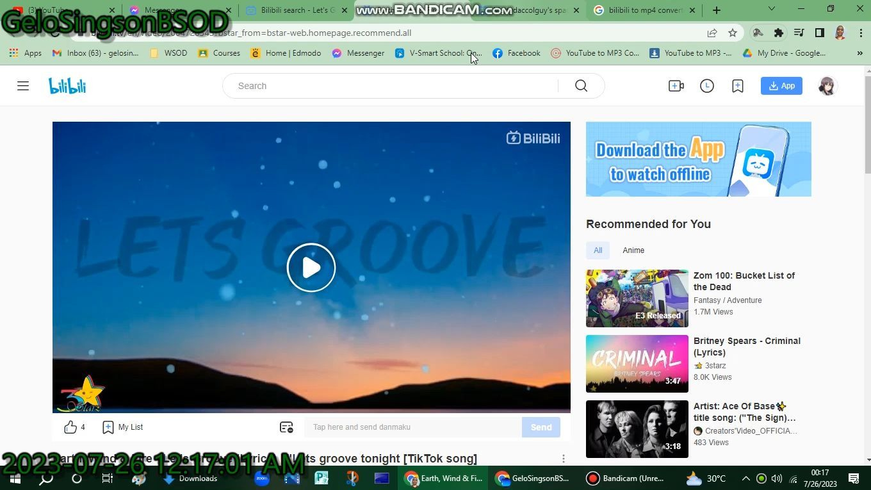871x490 pixels.
Task: Click the share page icon in address bar
Action: 712,33
